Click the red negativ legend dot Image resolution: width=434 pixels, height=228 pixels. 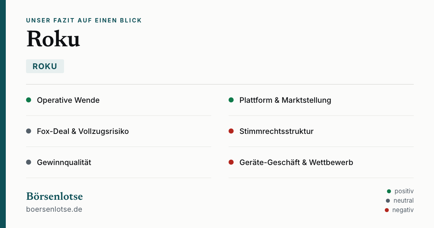387,210
